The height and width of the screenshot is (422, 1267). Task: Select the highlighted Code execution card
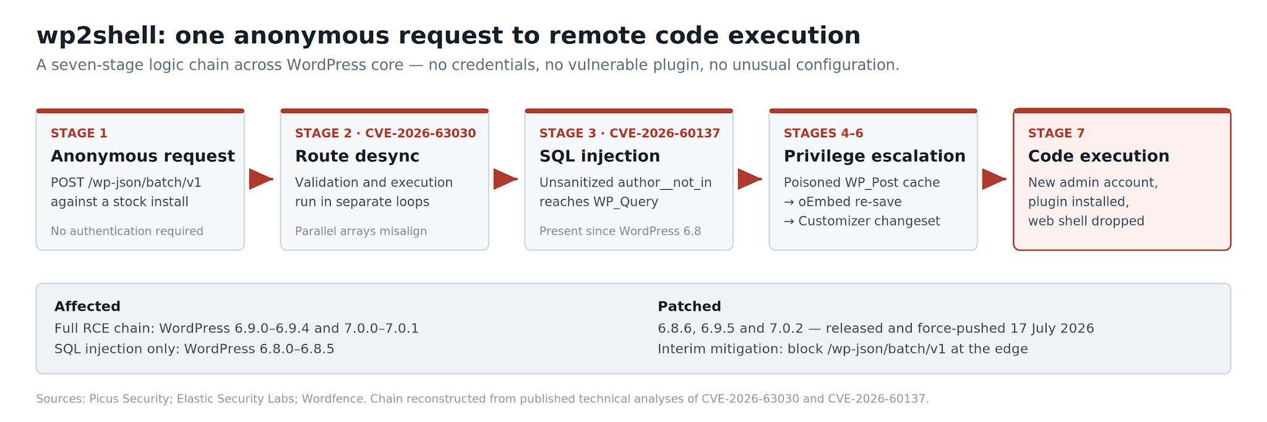1122,179
